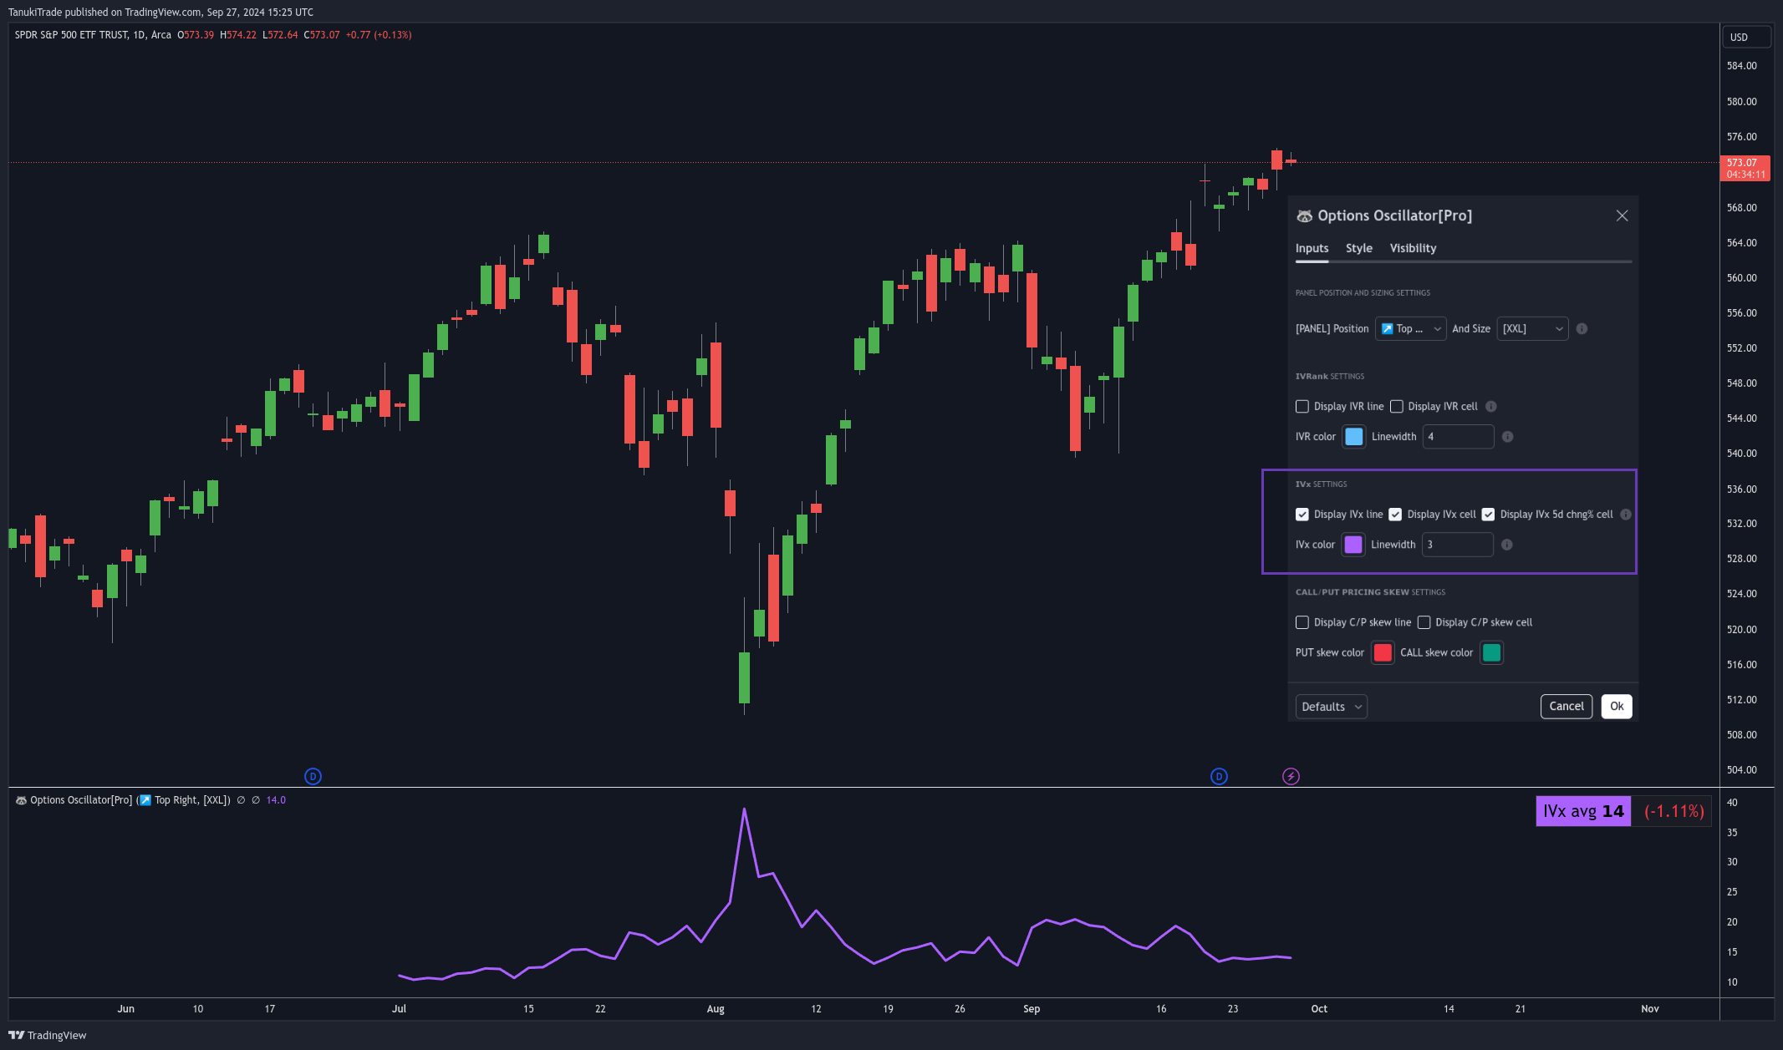Switch to the Visibility tab
The image size is (1783, 1050).
pos(1413,248)
